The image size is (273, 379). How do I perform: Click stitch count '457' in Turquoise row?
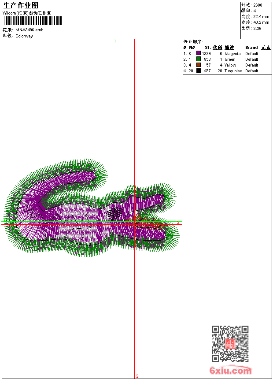(207, 71)
